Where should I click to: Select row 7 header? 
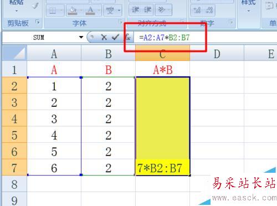(14, 168)
